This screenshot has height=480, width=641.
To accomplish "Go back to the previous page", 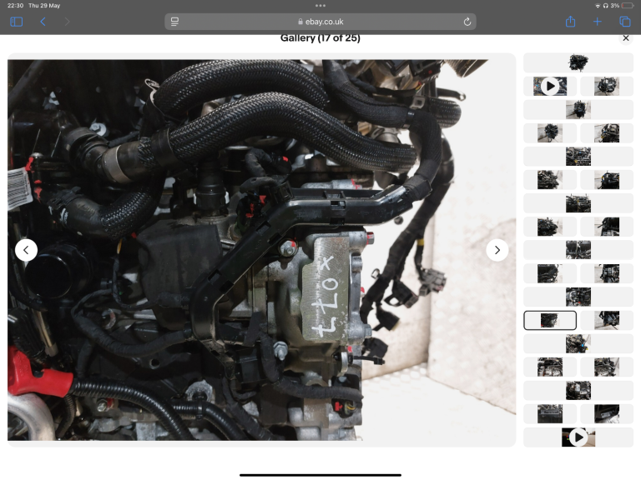I will click(43, 22).
